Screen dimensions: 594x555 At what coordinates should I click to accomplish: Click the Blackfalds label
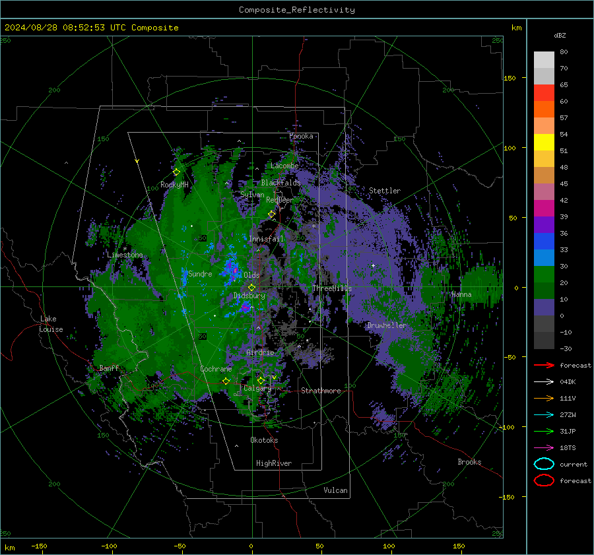(x=280, y=183)
